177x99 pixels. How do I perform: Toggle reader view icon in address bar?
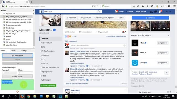pos(93,6)
